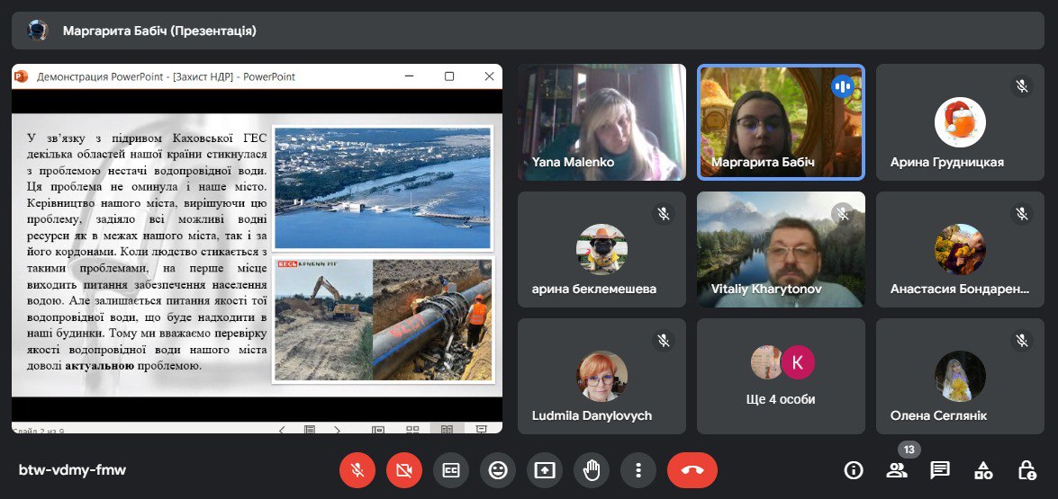Open the emoji reactions picker
This screenshot has height=499, width=1058.
point(498,469)
